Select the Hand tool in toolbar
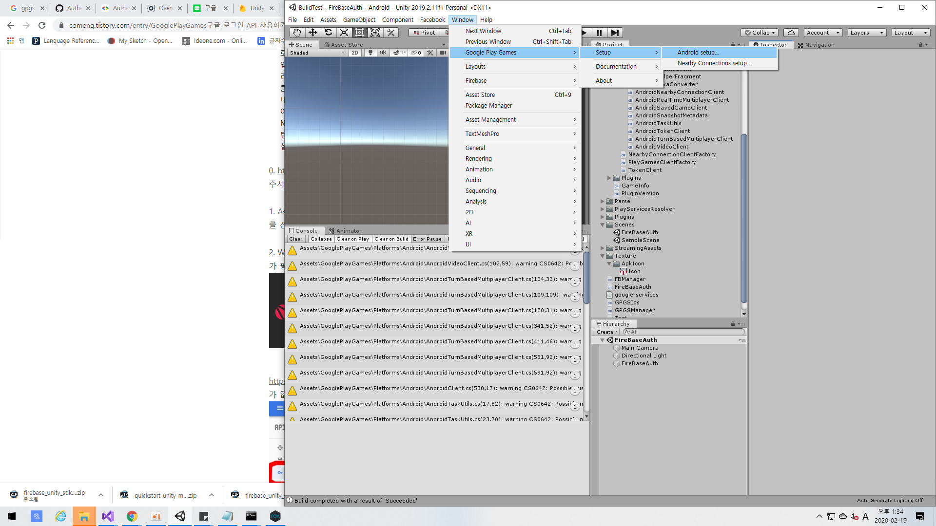Image resolution: width=936 pixels, height=526 pixels. pos(297,33)
